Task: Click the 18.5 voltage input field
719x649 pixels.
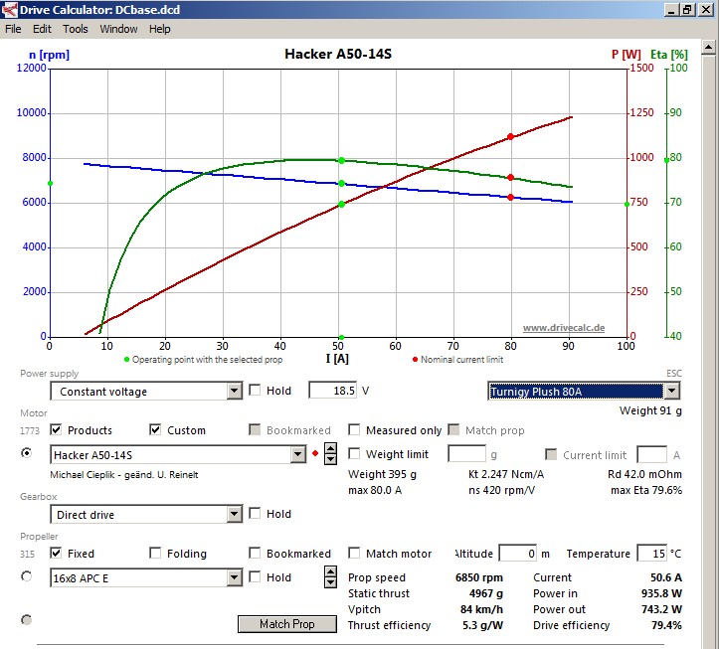Action: coord(332,391)
